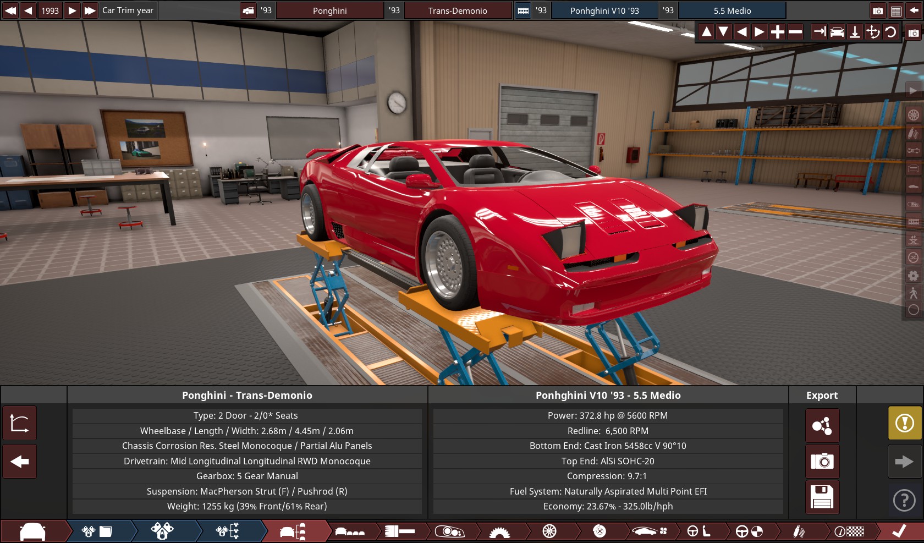Screen dimensions: 924x543
Task: Click the export nodes share button
Action: click(822, 426)
